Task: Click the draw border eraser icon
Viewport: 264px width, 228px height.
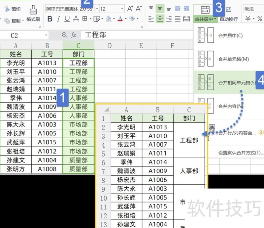Action: pos(96,19)
